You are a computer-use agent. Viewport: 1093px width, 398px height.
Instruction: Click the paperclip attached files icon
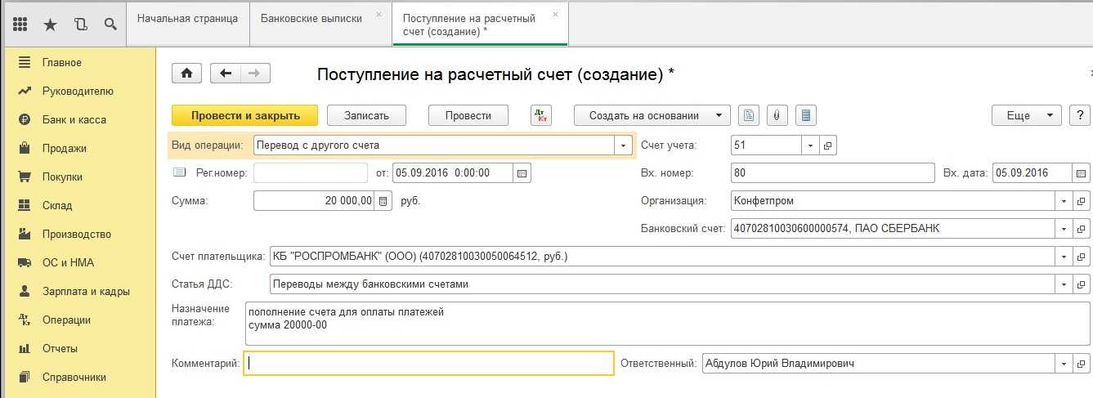tap(777, 115)
